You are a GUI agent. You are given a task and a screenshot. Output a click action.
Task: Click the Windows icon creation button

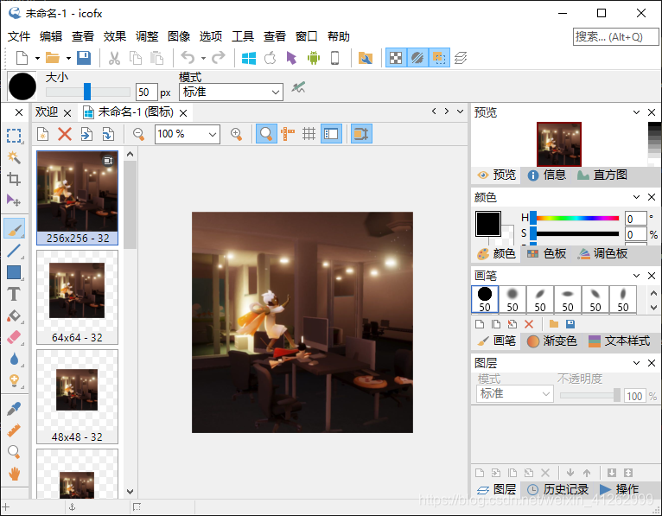click(249, 58)
